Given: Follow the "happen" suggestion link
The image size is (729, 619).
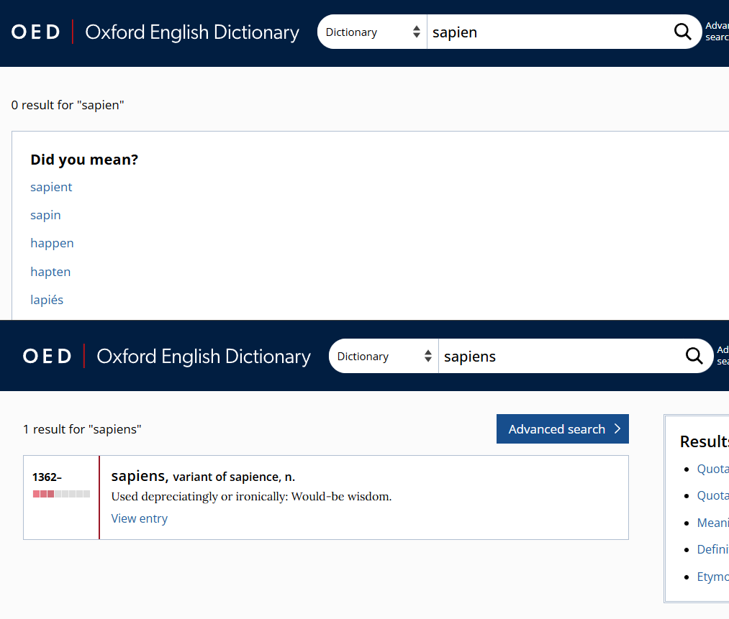Looking at the screenshot, I should [52, 243].
